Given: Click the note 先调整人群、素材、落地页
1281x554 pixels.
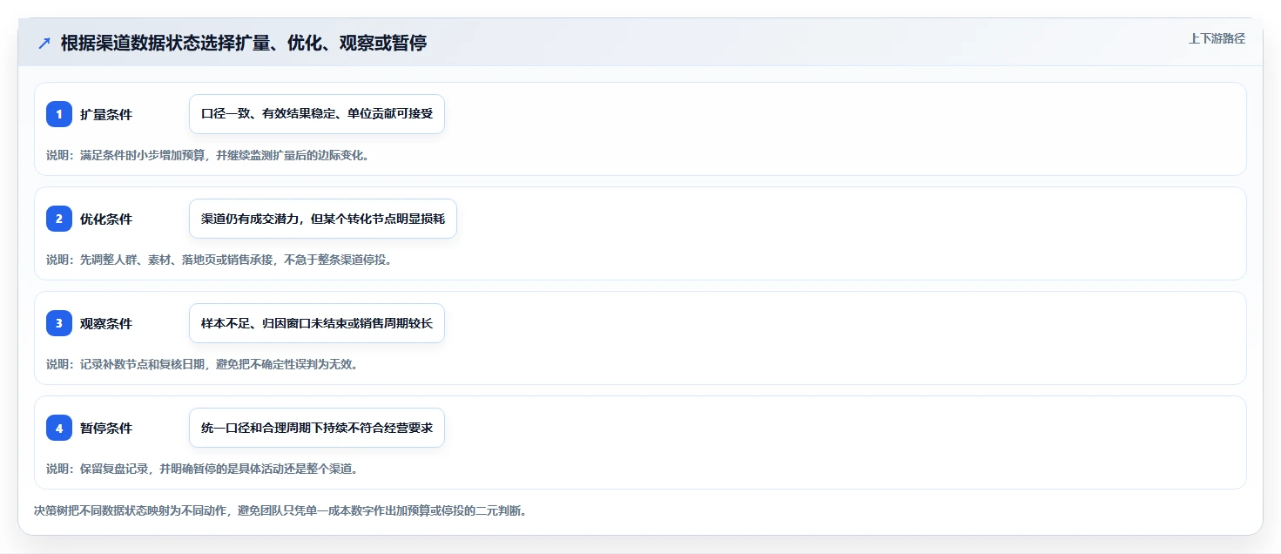Looking at the screenshot, I should click(x=219, y=260).
